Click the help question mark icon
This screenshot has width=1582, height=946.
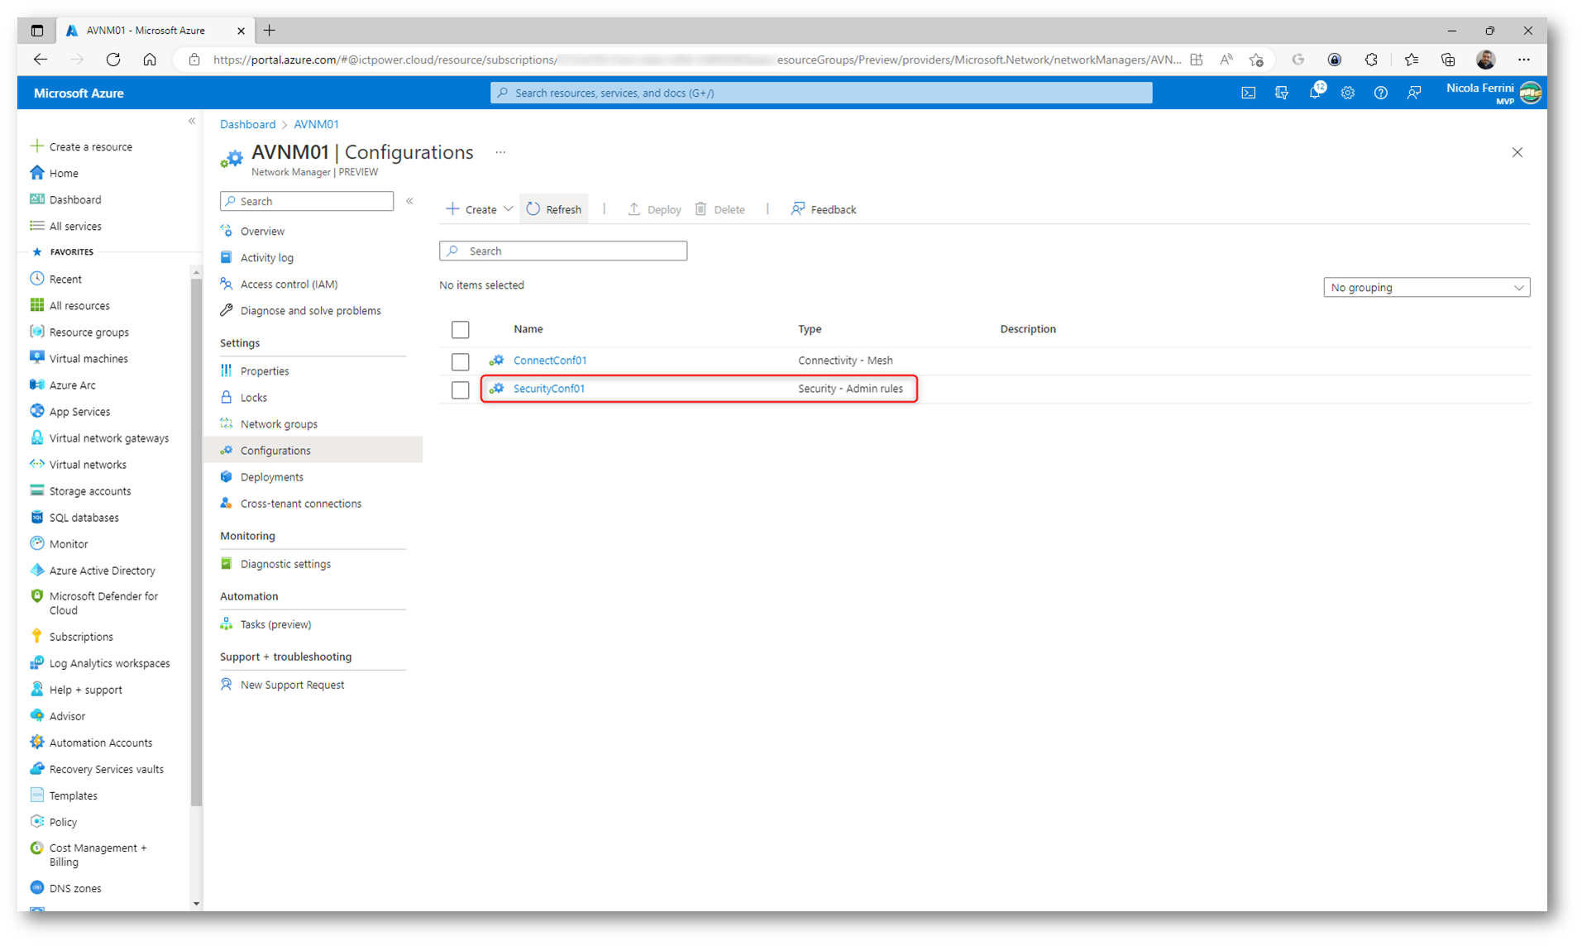point(1380,93)
